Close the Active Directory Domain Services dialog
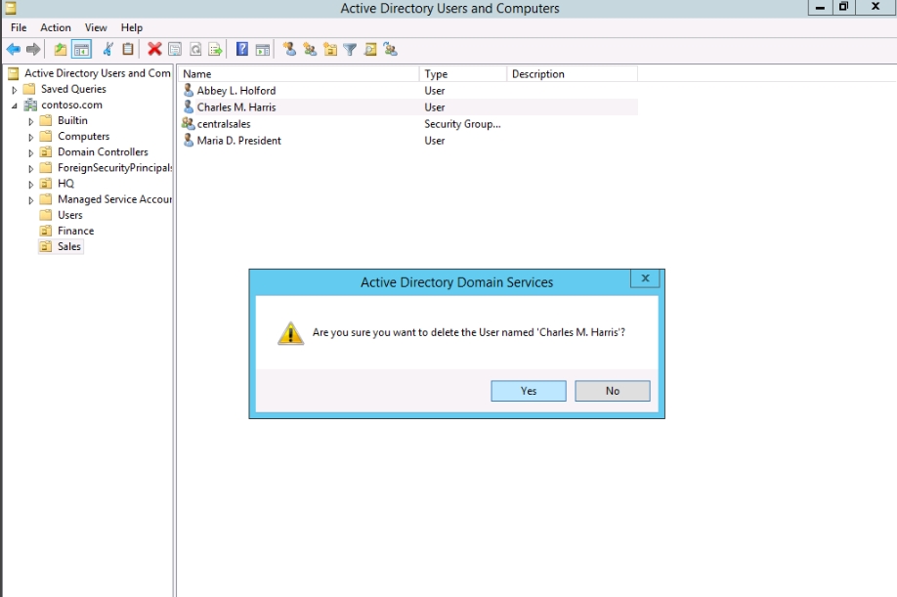The height and width of the screenshot is (597, 897). click(x=645, y=277)
